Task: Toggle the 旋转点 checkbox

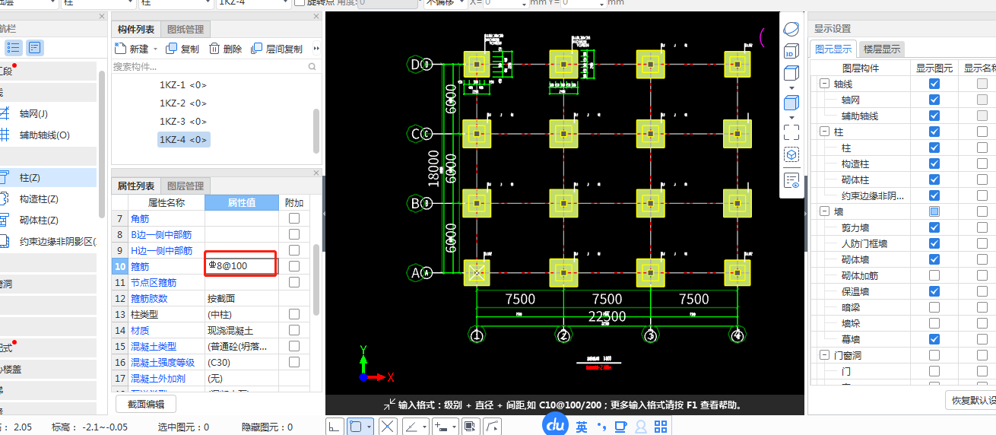Action: pos(300,2)
